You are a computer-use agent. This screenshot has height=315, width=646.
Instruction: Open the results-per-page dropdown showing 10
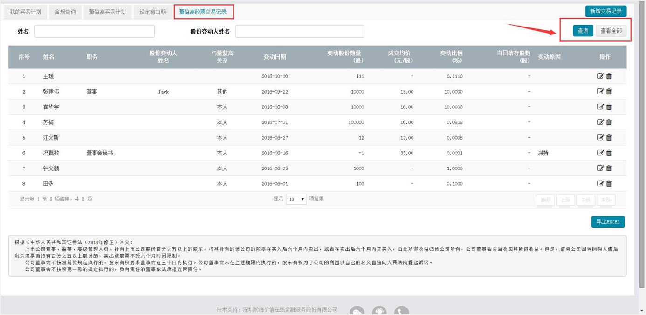[296, 199]
